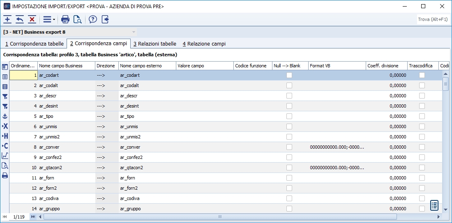
Task: Click the New record toolbar icon
Action: 7,20
